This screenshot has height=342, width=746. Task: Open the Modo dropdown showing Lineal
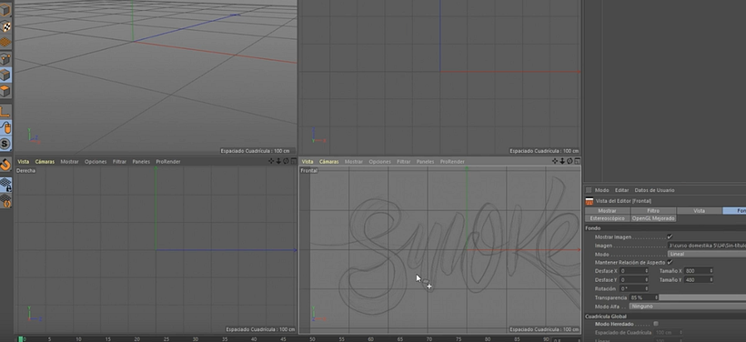707,254
